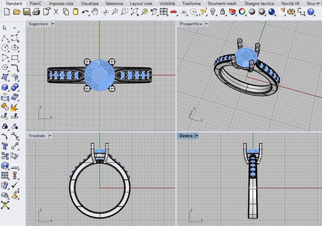Screen dimensions: 322x226
Task: Open the Imposta vista tab
Action: [61, 3]
